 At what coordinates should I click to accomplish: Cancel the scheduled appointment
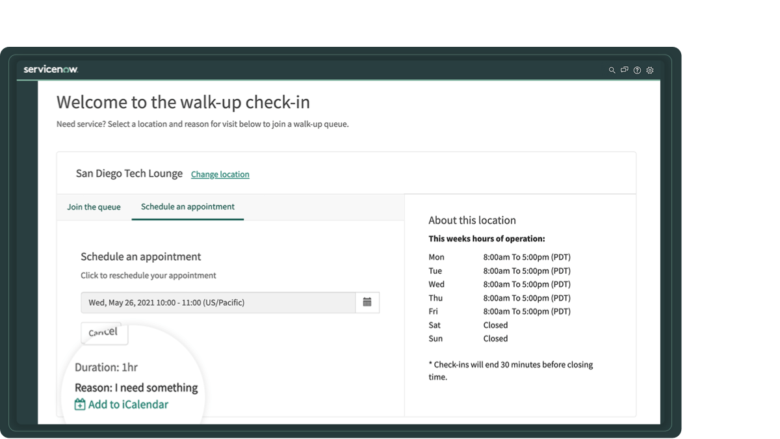[x=104, y=333]
